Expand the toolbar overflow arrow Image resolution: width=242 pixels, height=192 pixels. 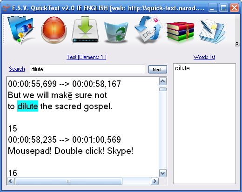pyautogui.click(x=237, y=44)
